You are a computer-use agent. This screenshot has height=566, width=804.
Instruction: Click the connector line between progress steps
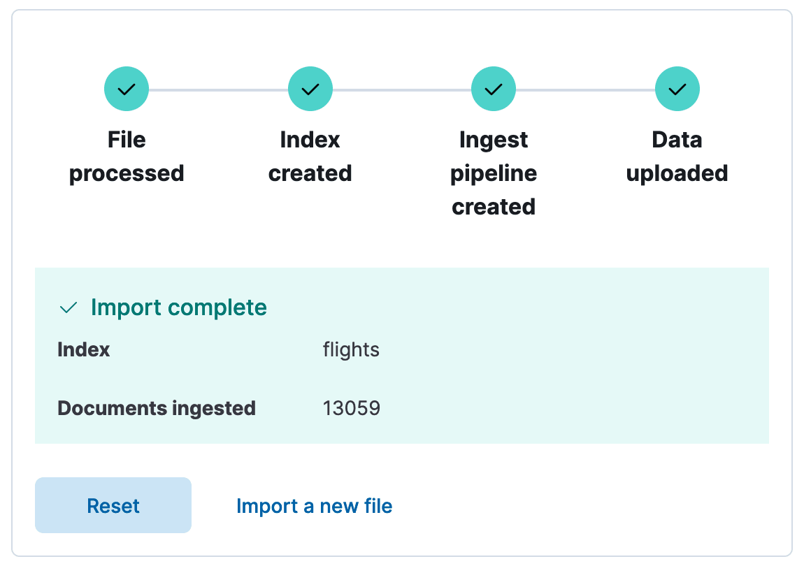coord(217,89)
